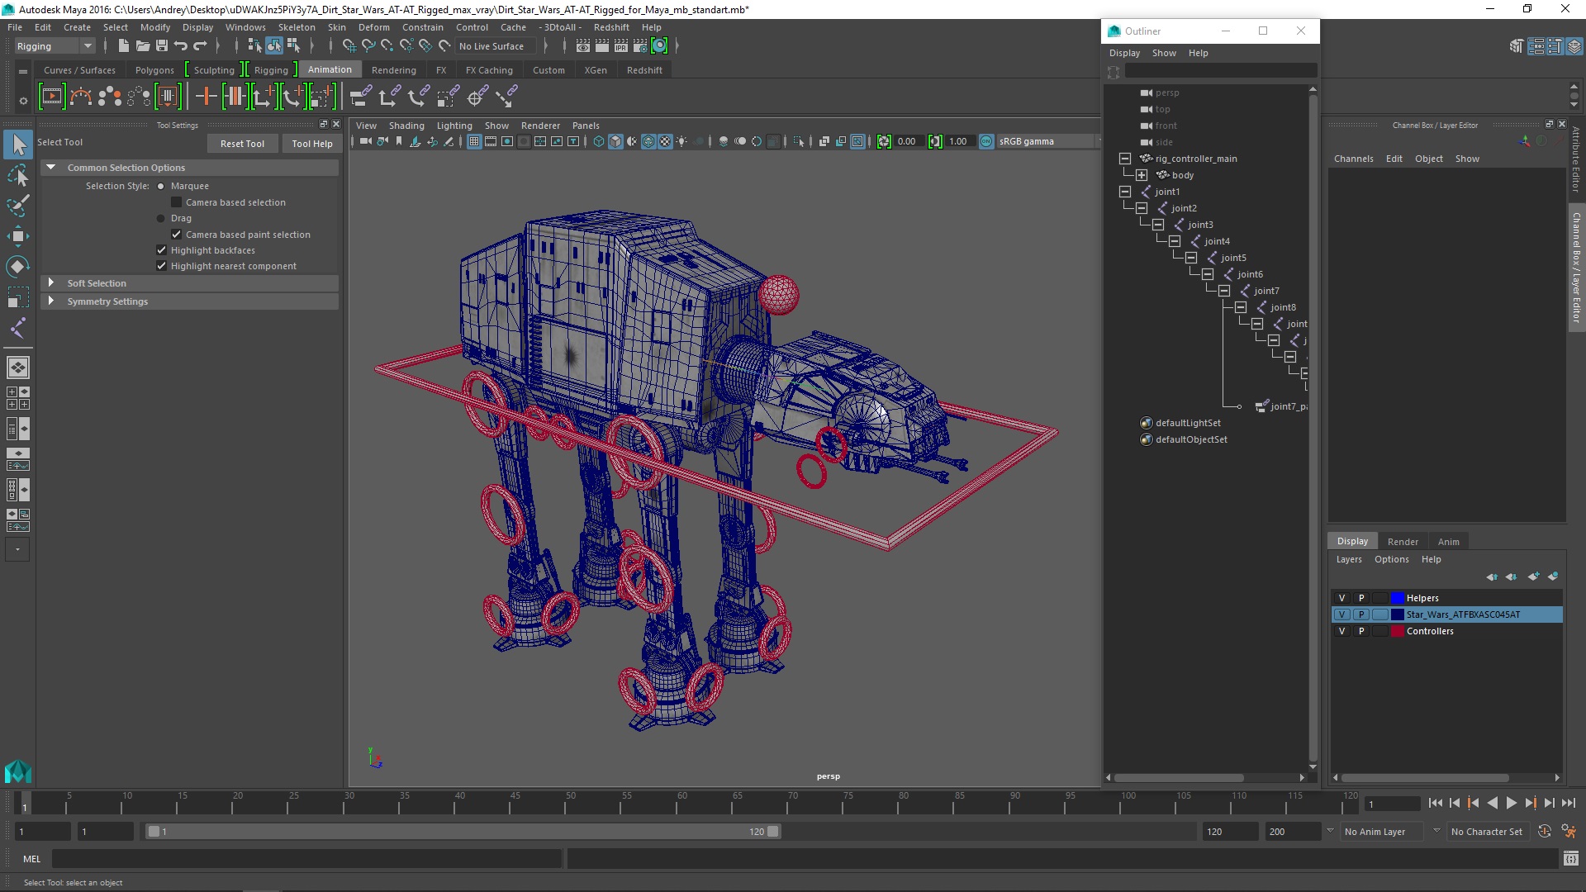Click the Maya logo home icon

click(18, 771)
